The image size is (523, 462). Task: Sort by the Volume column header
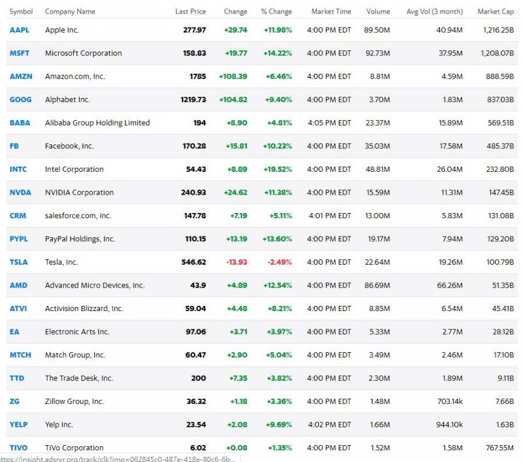[x=379, y=12]
